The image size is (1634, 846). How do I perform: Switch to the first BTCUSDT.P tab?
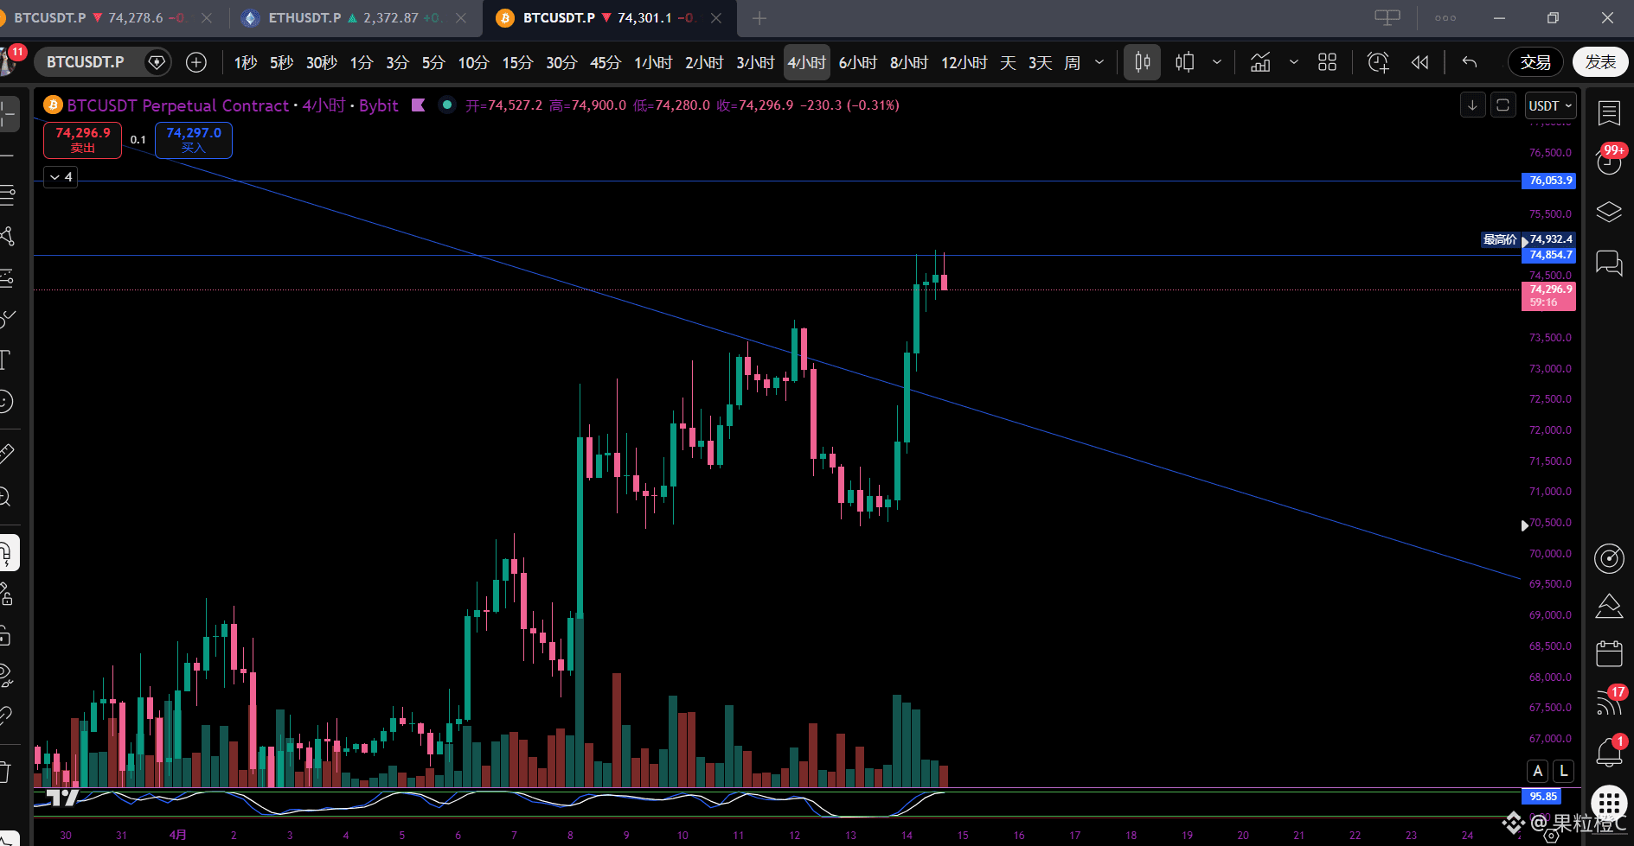click(x=100, y=17)
